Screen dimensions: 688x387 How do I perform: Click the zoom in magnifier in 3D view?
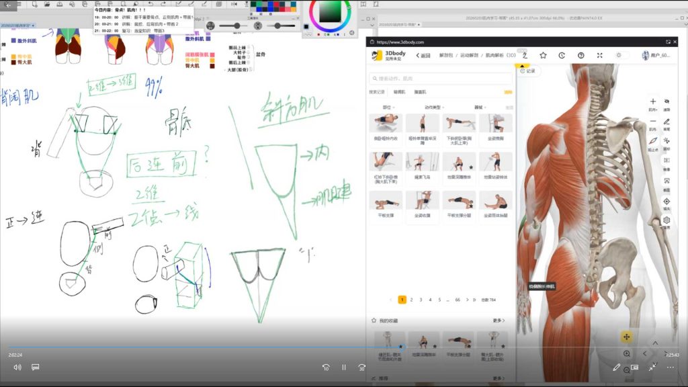pyautogui.click(x=627, y=353)
